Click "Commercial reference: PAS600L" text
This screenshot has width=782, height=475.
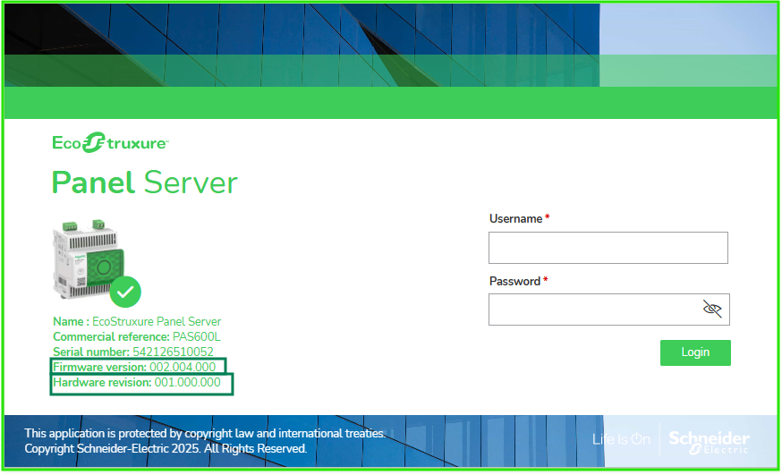pyautogui.click(x=137, y=337)
